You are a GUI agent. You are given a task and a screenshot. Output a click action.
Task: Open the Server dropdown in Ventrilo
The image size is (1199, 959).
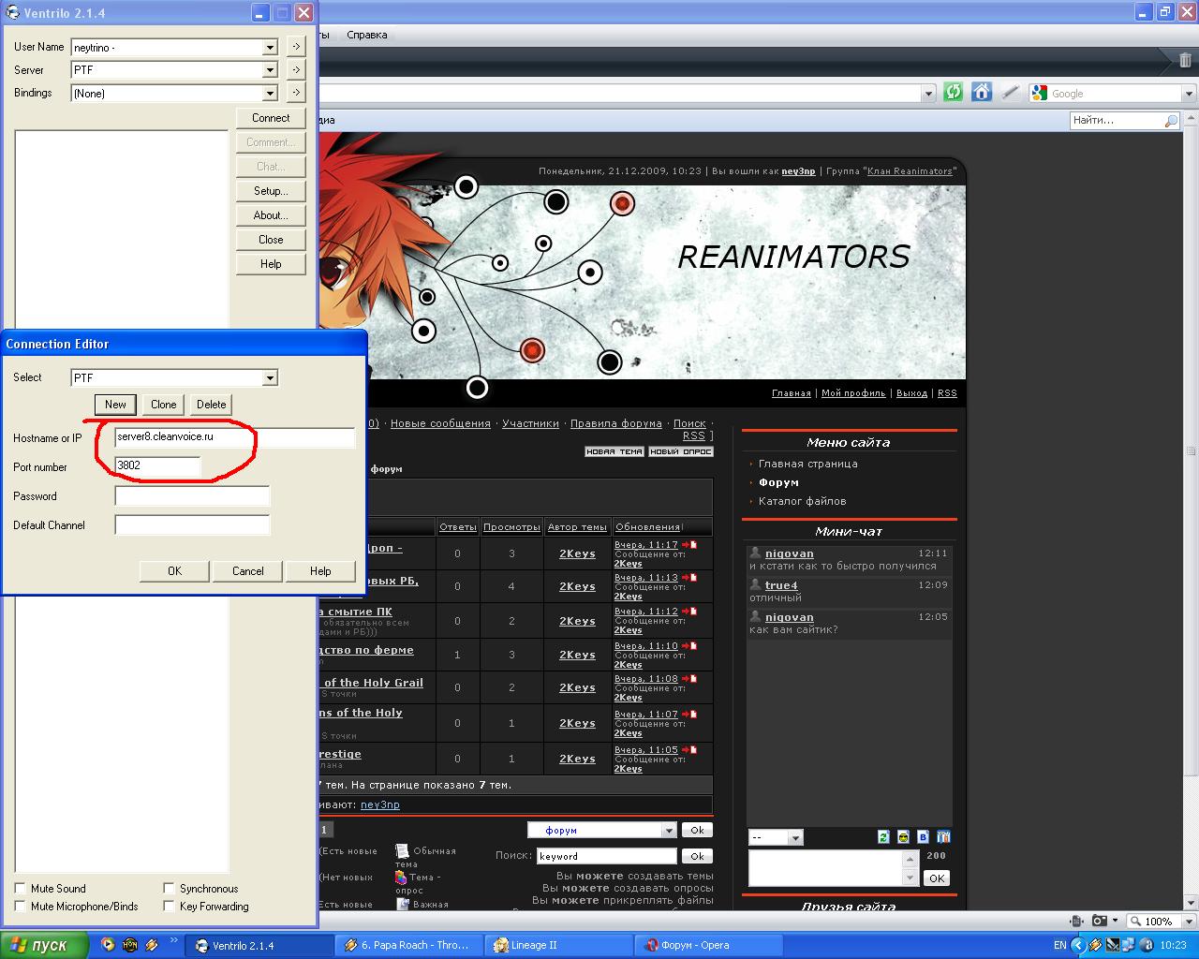(x=270, y=70)
